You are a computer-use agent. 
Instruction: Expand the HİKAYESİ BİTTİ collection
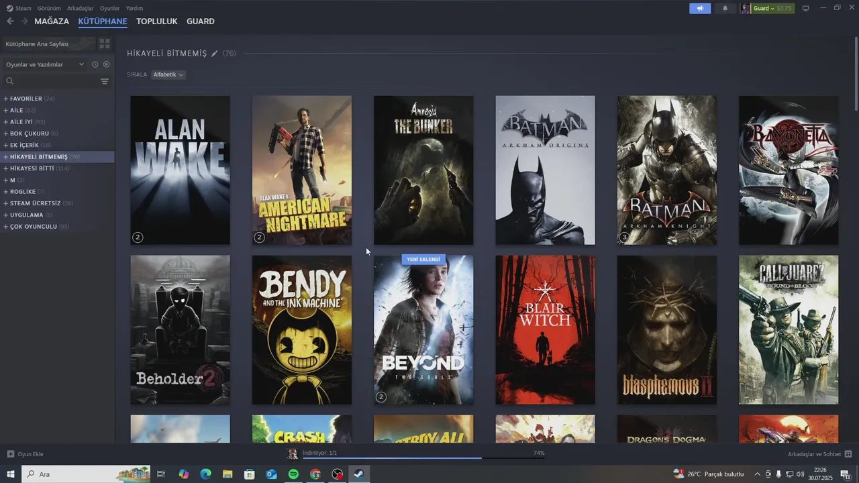point(6,168)
